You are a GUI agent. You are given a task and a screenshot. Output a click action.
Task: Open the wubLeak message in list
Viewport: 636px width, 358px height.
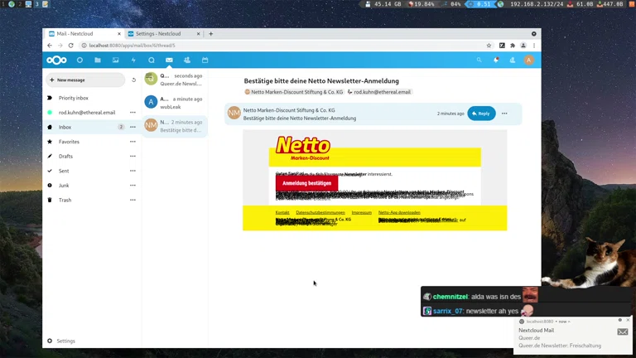(x=175, y=103)
